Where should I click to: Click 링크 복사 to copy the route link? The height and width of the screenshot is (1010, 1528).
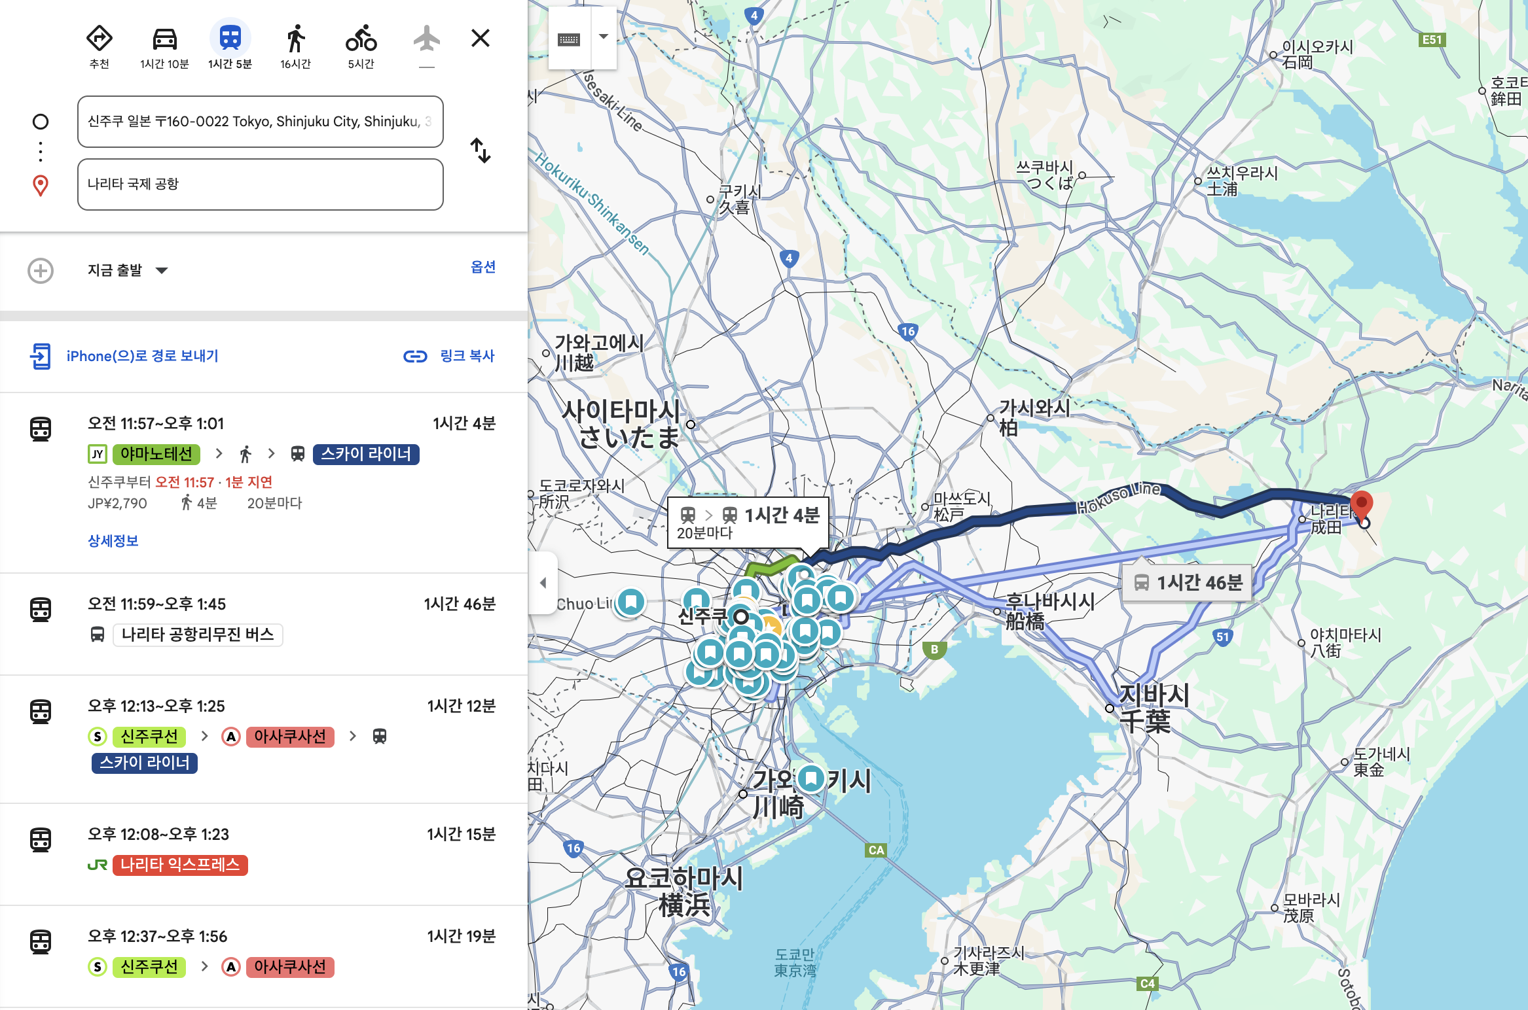pyautogui.click(x=466, y=356)
